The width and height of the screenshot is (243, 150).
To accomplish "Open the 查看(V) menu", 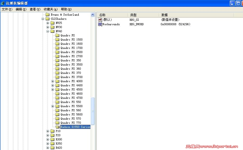I will (35, 9).
